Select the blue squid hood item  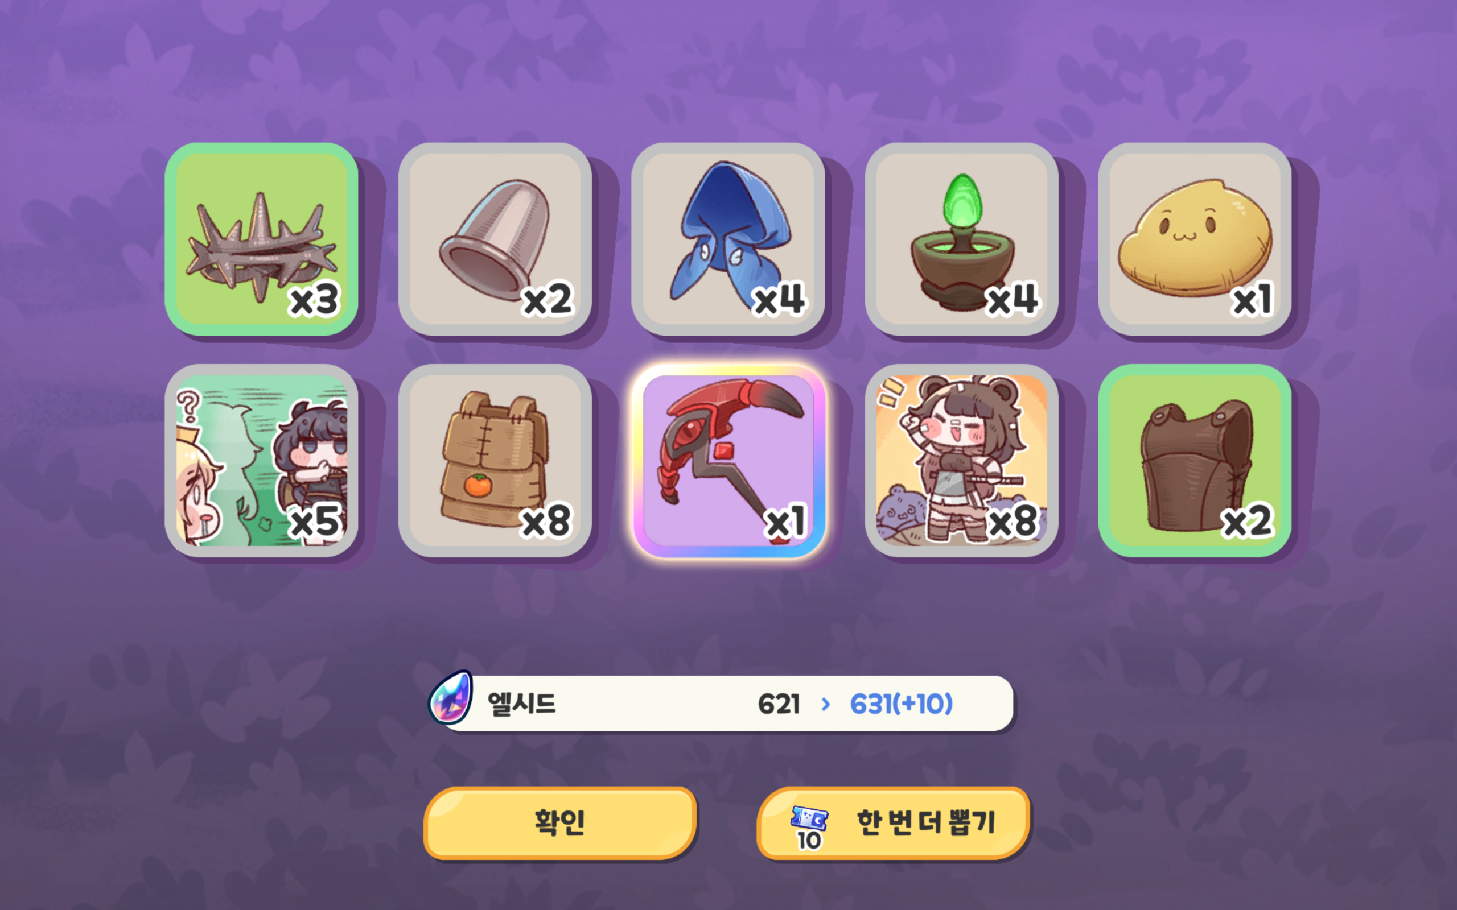click(728, 239)
